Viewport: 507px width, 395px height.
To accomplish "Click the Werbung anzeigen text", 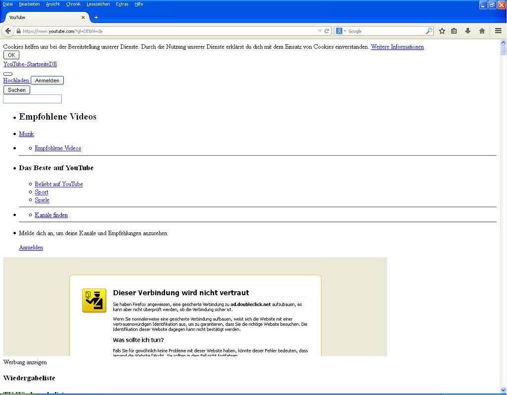I will coord(25,362).
